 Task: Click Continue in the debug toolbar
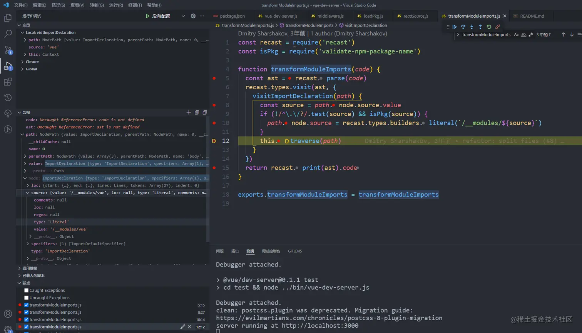pyautogui.click(x=455, y=27)
